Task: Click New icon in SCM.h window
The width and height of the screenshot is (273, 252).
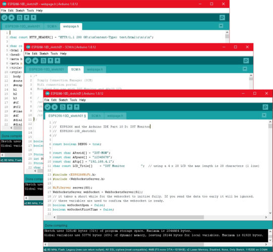Action: (x=43, y=60)
